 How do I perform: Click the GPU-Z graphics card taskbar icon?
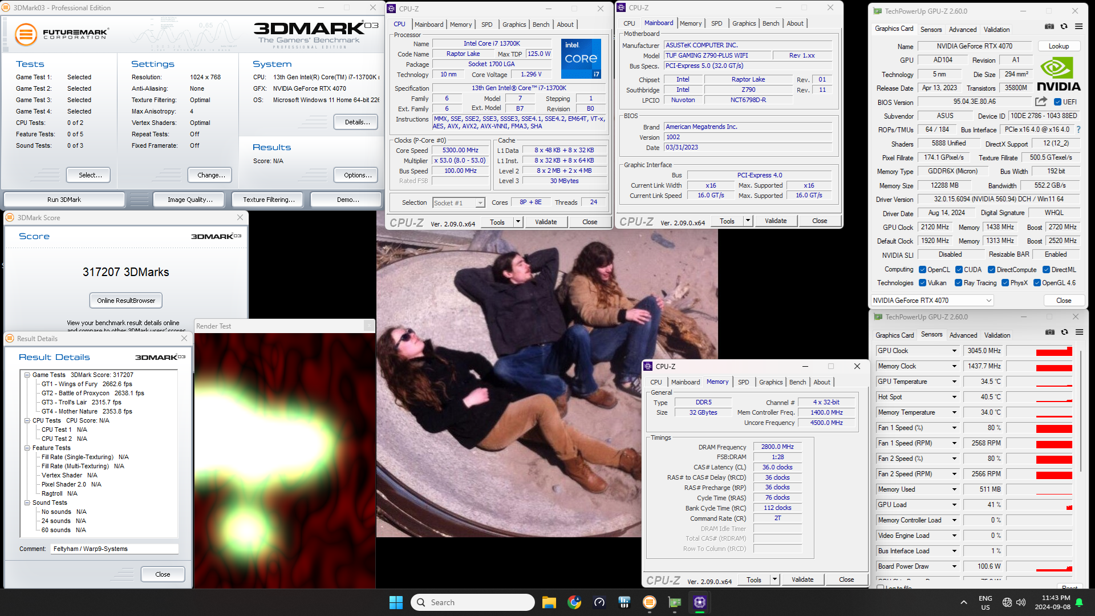(x=675, y=602)
